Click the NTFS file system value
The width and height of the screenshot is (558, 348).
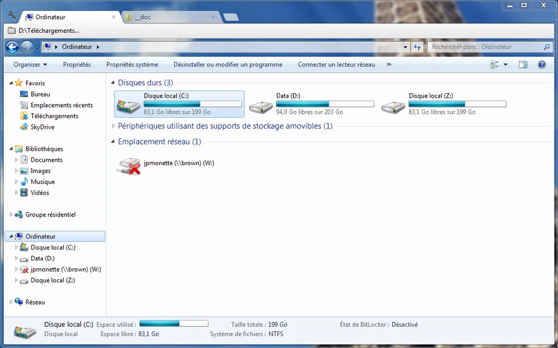(276, 333)
